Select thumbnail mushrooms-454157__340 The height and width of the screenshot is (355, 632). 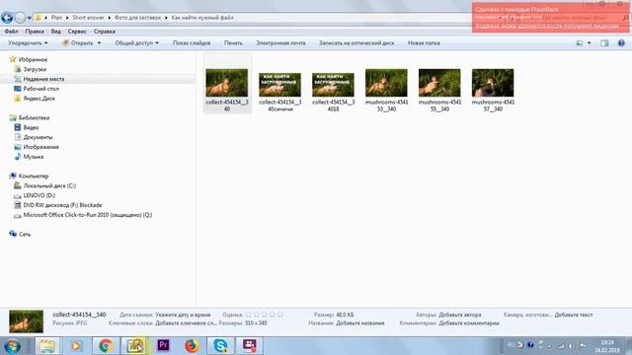pos(493,90)
